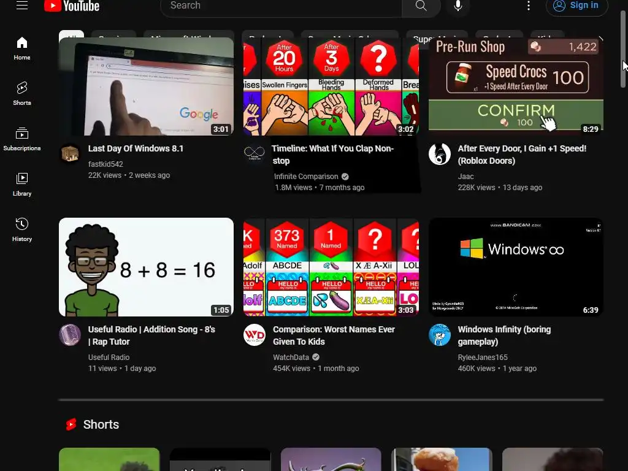The width and height of the screenshot is (628, 471).
Task: Click the Sign in button
Action: [576, 6]
